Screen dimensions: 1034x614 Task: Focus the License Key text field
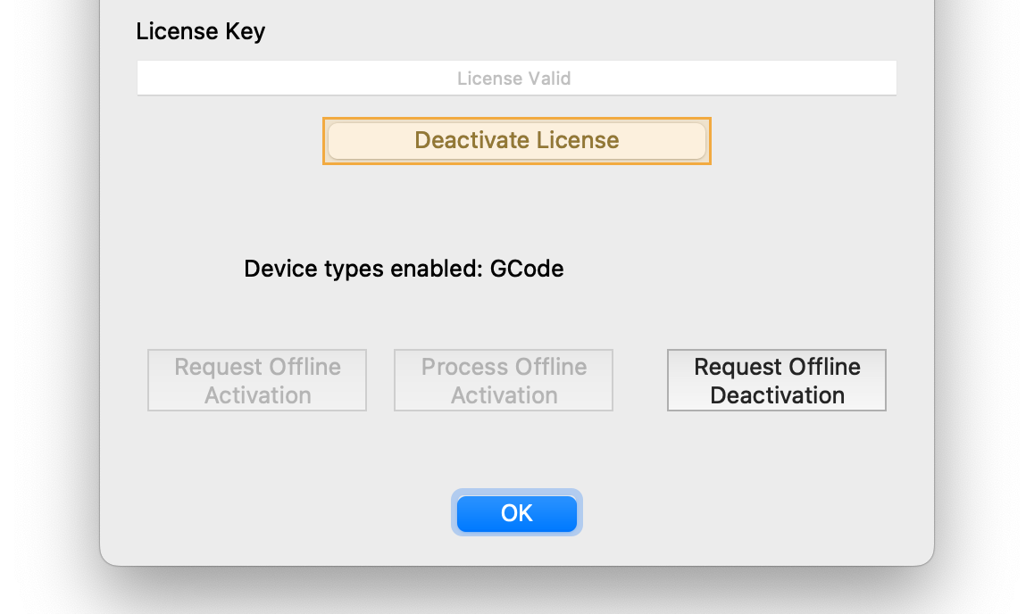516,78
